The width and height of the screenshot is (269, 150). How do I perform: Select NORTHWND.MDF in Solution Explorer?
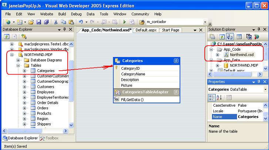[x=244, y=66]
